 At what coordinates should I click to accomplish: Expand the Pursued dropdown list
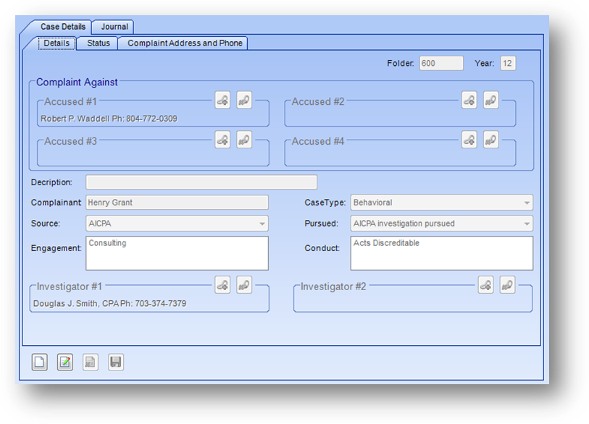[442, 224]
